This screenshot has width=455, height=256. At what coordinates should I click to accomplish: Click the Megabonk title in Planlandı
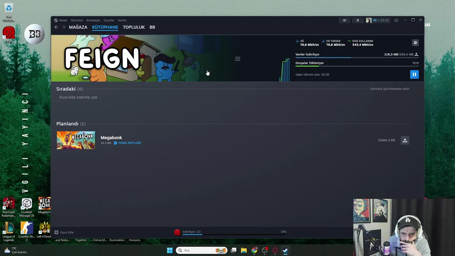click(111, 138)
